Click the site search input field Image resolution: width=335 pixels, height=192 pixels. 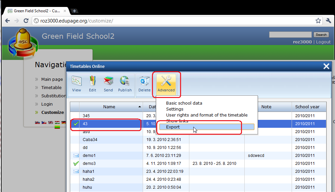pos(290,34)
